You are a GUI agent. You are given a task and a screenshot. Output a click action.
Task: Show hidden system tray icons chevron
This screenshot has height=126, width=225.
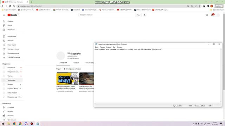(x=193, y=124)
